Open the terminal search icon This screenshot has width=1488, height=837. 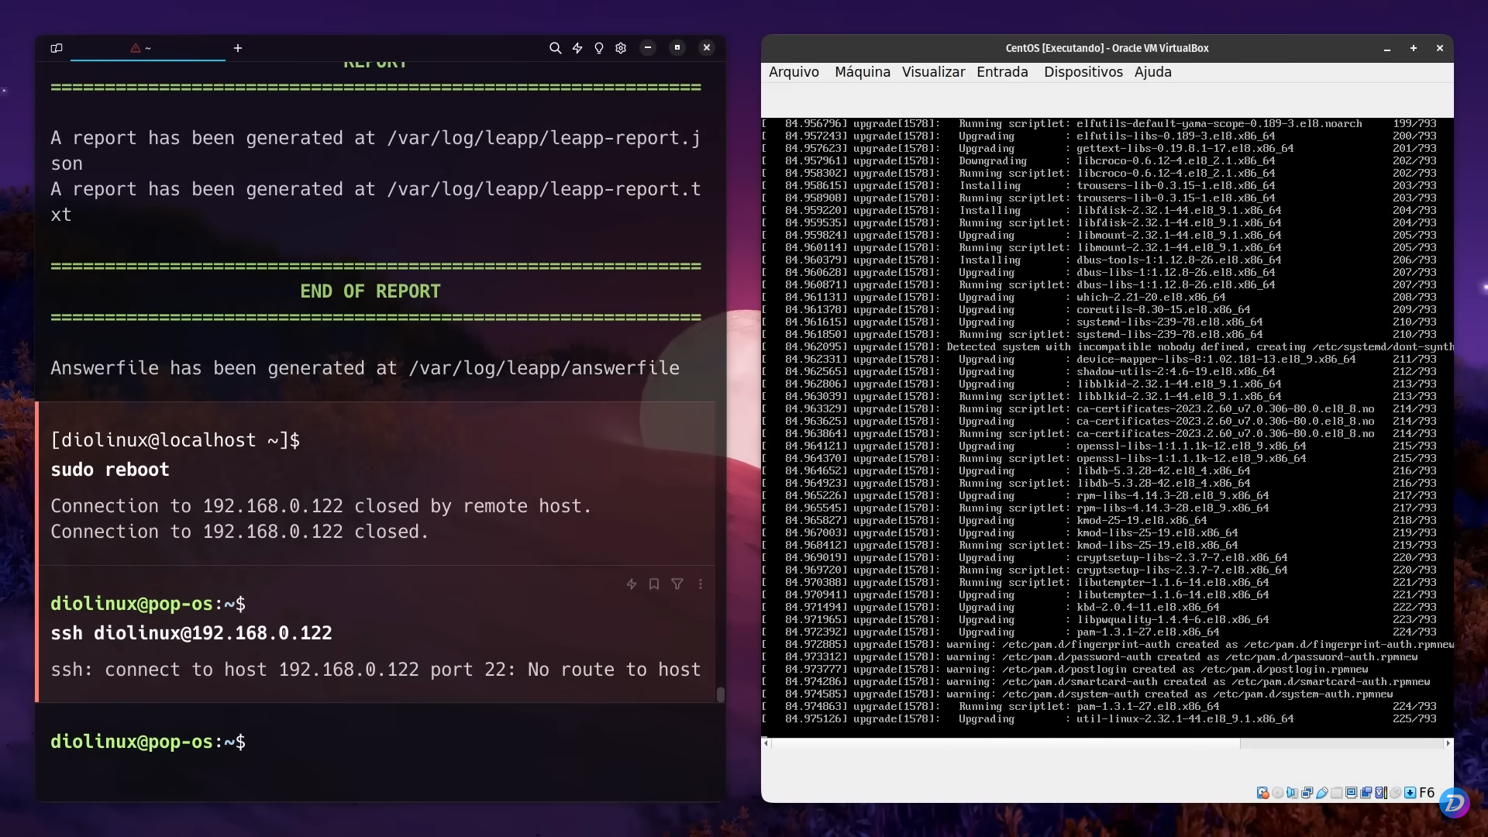(555, 48)
